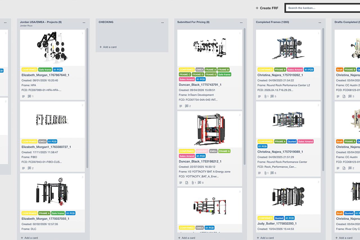360x240 pixels.
Task: Click attachment paperclip on Christina_Najera_1757019089_1 card
Action: pyautogui.click(x=265, y=173)
